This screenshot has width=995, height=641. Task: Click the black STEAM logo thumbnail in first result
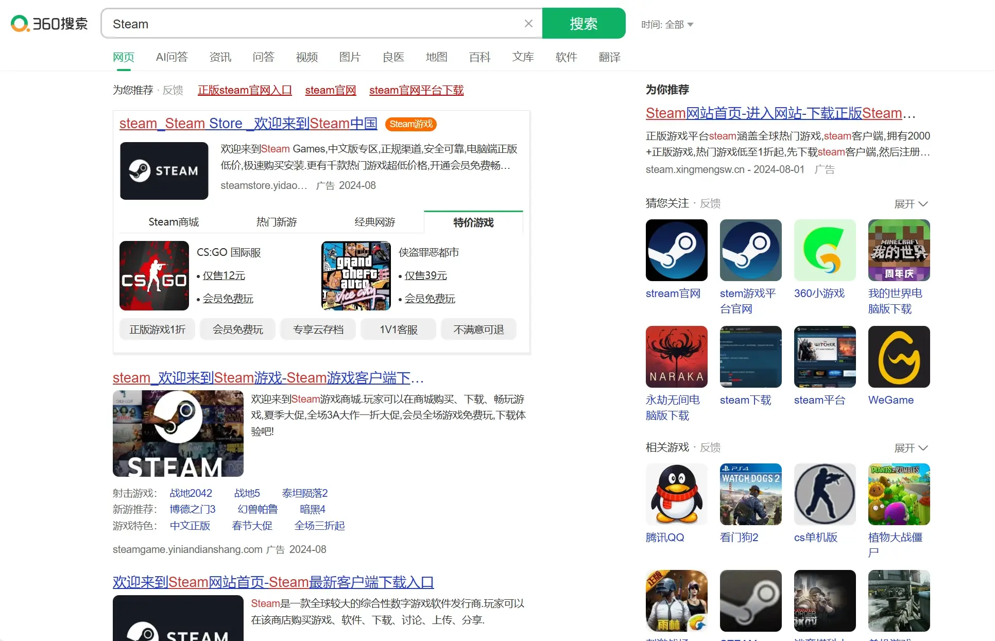click(x=164, y=171)
